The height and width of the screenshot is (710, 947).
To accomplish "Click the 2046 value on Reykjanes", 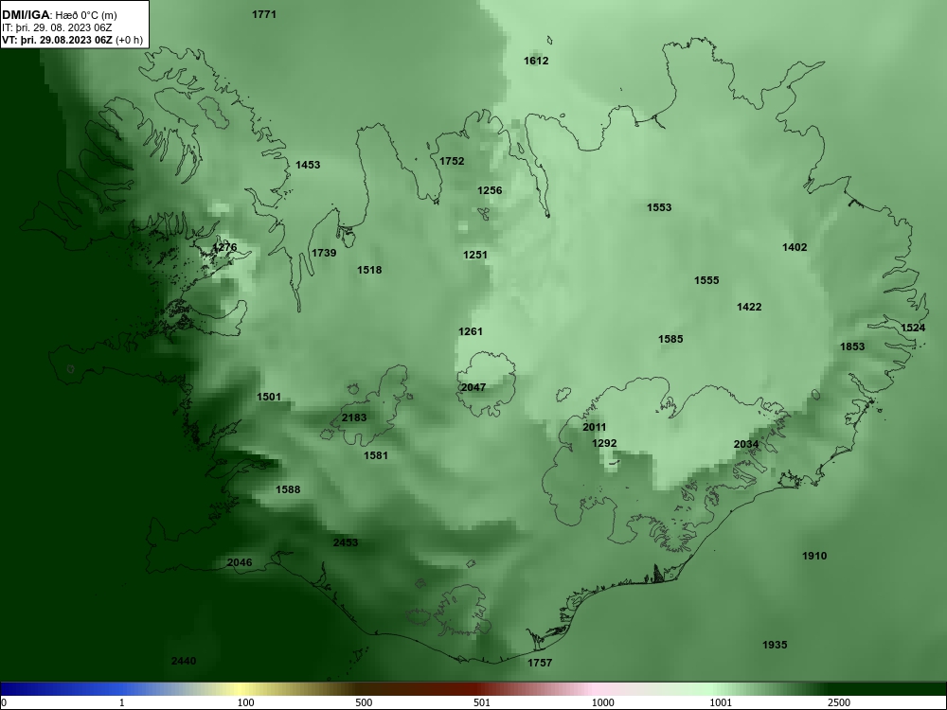I will (240, 562).
